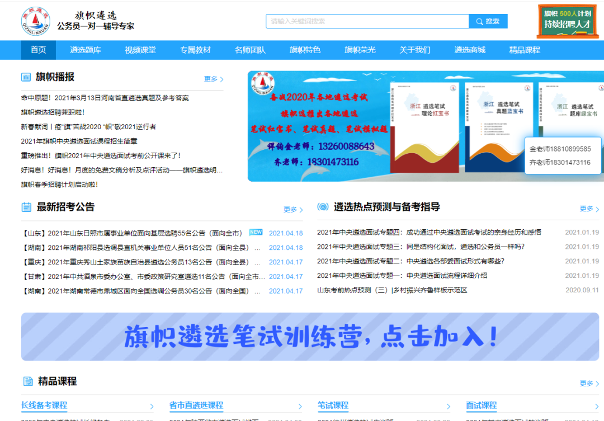Expand 面试课程 via its chevron

[x=597, y=406]
